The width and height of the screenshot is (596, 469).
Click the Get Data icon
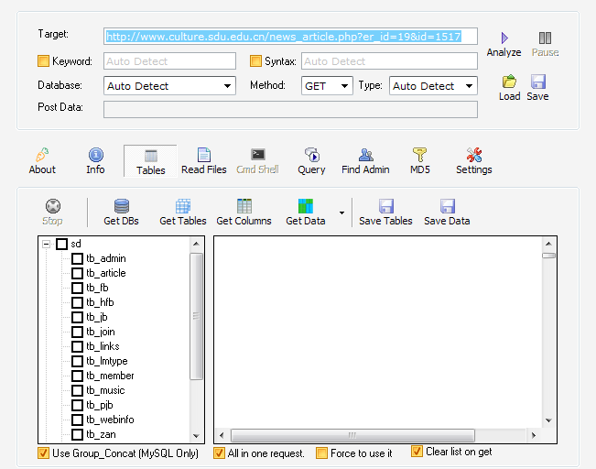coord(306,206)
